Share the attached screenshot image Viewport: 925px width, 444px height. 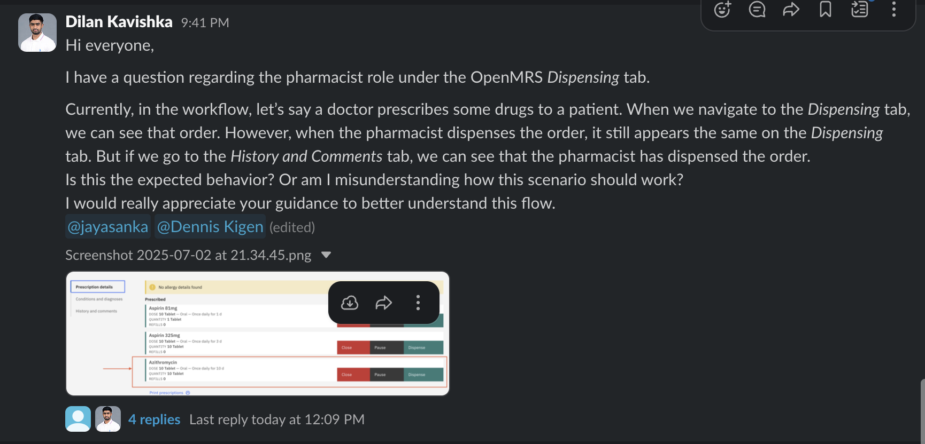coord(384,303)
